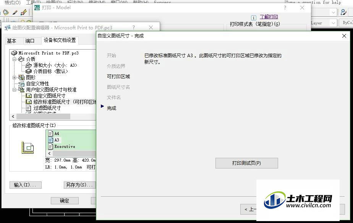Click the layer tool icon right of top dropdown
This screenshot has width=353, height=223.
point(343,12)
